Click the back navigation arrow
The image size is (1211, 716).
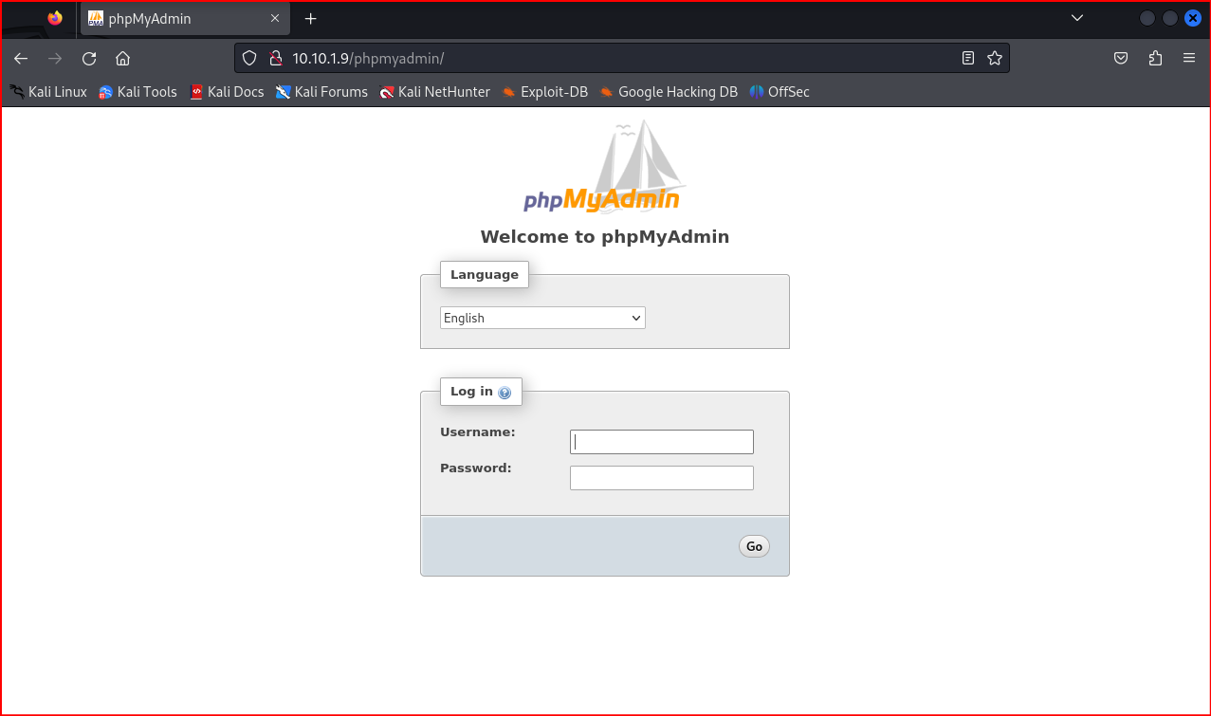pyautogui.click(x=21, y=59)
